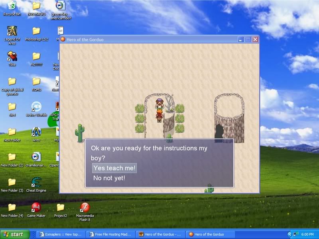Select the "No not yet!" choice
The height and width of the screenshot is (239, 319).
(x=109, y=178)
